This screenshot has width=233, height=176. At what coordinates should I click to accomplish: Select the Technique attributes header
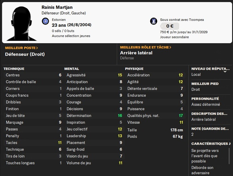tap(14, 69)
